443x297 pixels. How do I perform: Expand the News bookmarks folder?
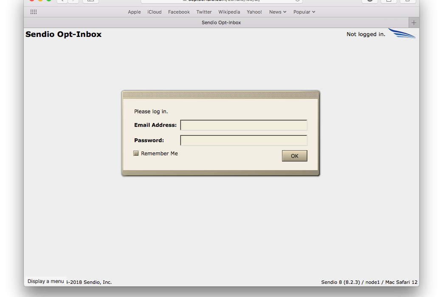pyautogui.click(x=278, y=12)
